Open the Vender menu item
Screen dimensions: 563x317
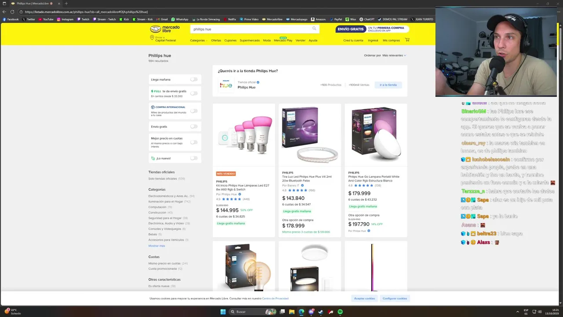tap(300, 41)
